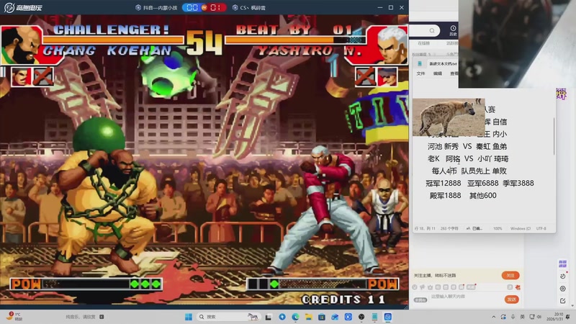Click the character count in Notepad status bar
The height and width of the screenshot is (324, 576).
449,228
